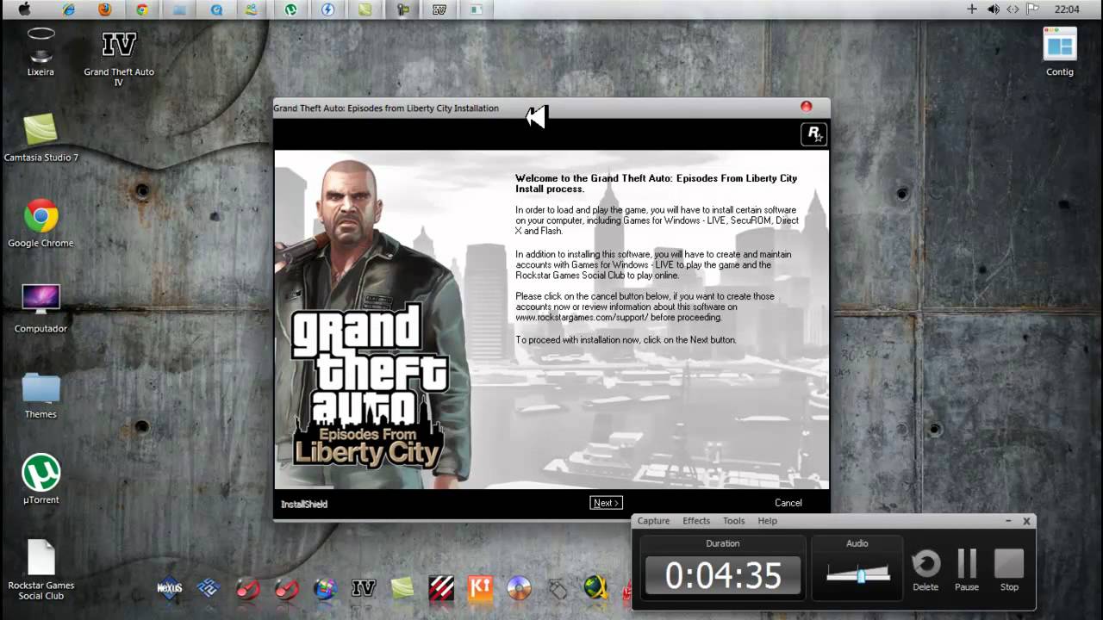1103x620 pixels.
Task: Open Chrome from the top bar
Action: click(142, 9)
